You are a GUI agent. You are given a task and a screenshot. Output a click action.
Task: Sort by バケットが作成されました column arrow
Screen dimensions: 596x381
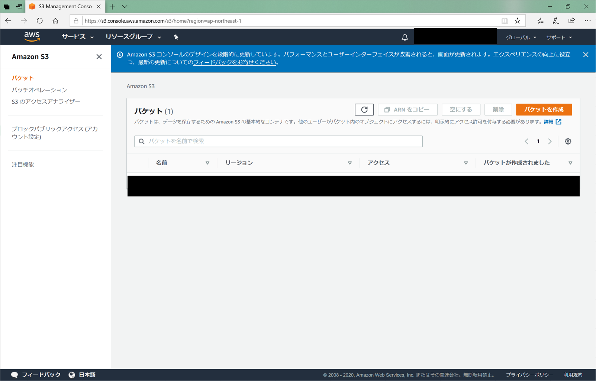(570, 163)
